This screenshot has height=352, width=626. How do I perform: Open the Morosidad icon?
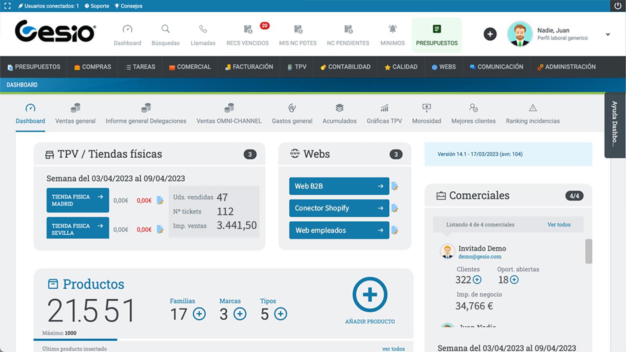pyautogui.click(x=426, y=108)
